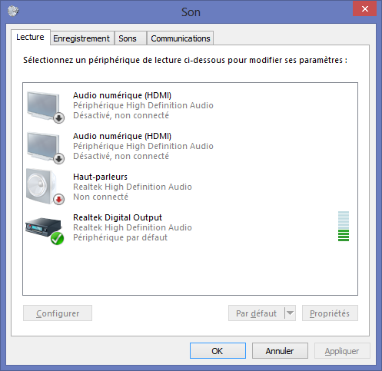Select the Realtek Digital Output list entry

[x=190, y=227]
